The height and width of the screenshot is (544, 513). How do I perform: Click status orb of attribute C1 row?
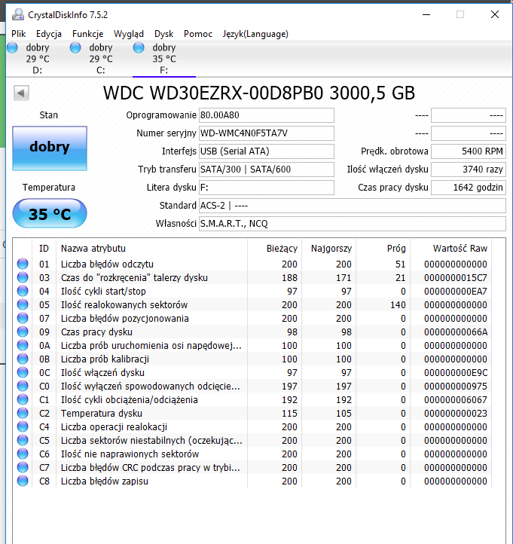(23, 399)
